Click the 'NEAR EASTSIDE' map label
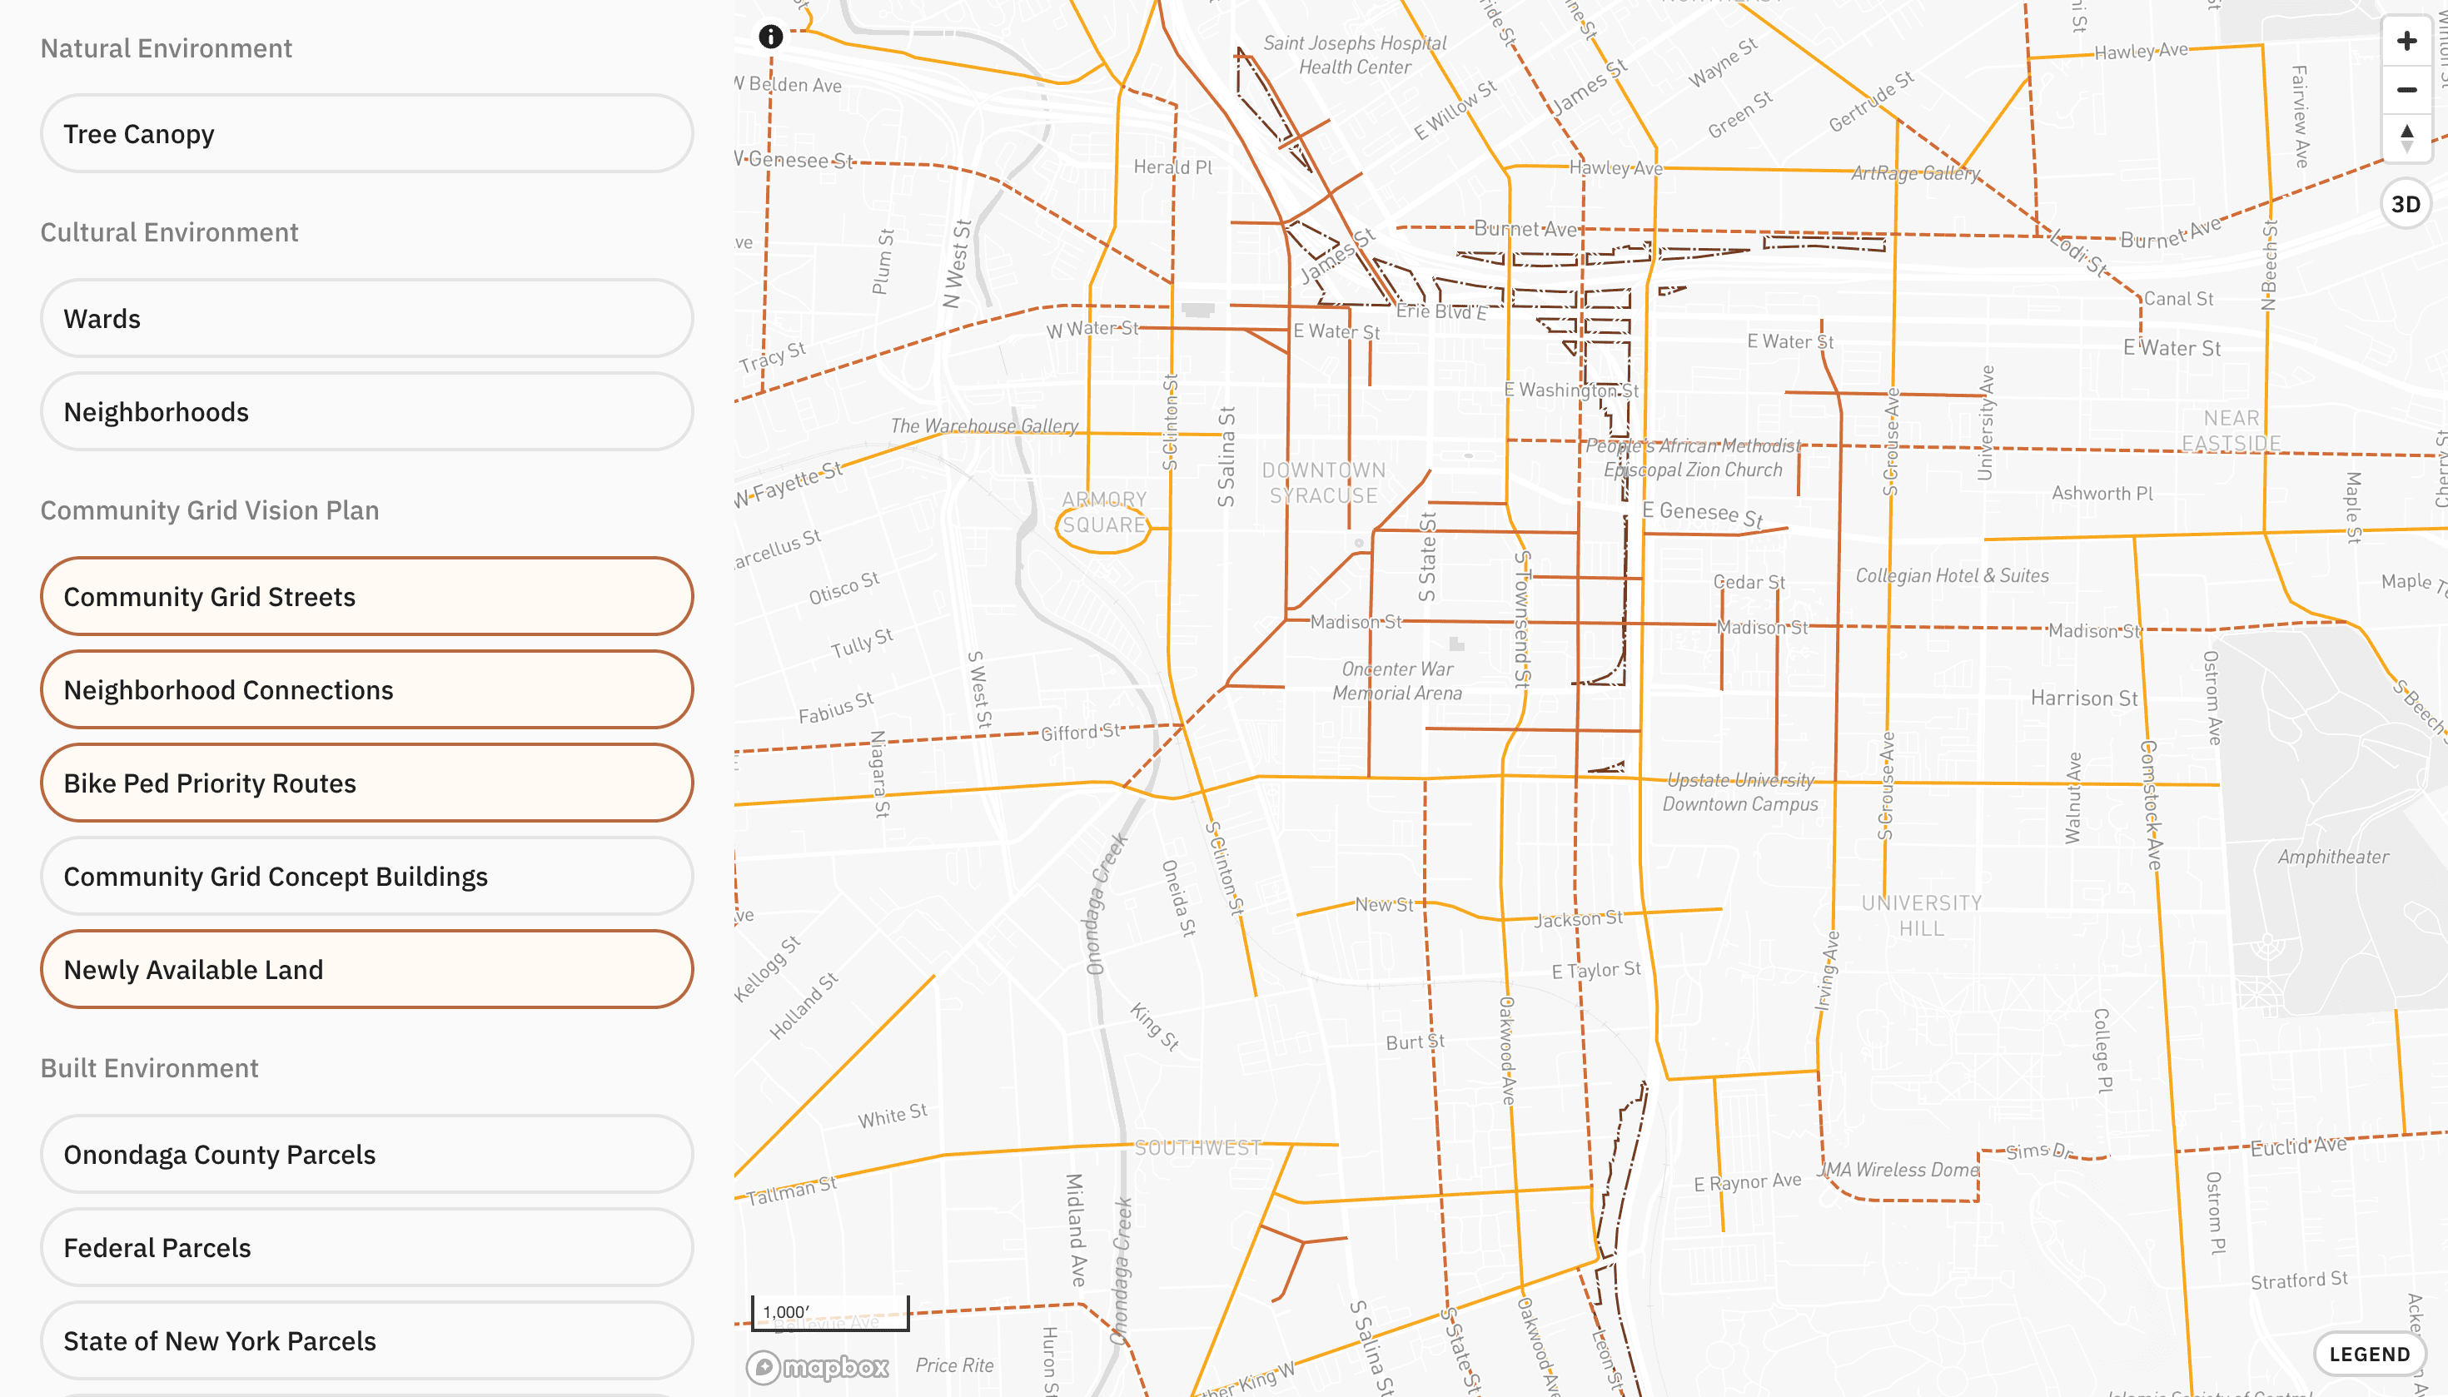2448x1397 pixels. pos(2232,430)
